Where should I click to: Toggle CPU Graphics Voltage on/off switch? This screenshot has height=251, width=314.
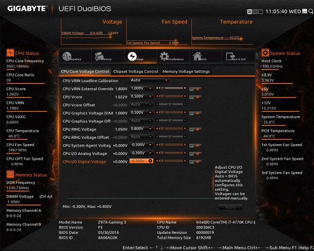195,113
